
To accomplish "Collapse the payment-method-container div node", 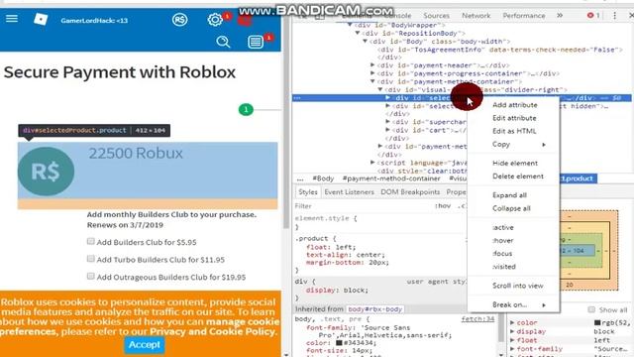I will tap(372, 81).
